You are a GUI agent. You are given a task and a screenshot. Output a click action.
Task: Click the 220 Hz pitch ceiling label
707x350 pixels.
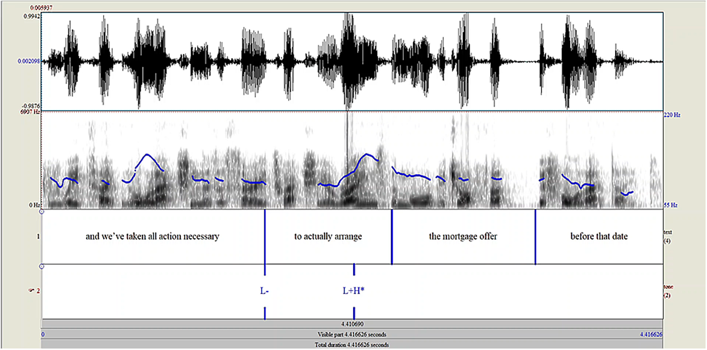click(671, 115)
